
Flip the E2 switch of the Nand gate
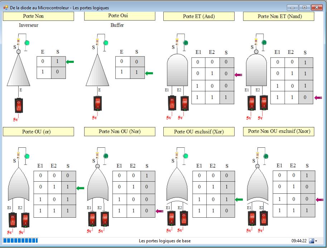(264, 103)
